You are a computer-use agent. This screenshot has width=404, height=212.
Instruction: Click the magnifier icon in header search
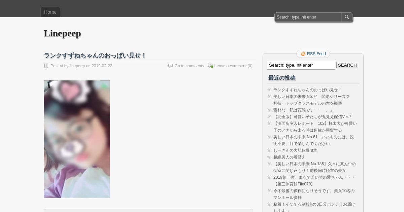(347, 17)
